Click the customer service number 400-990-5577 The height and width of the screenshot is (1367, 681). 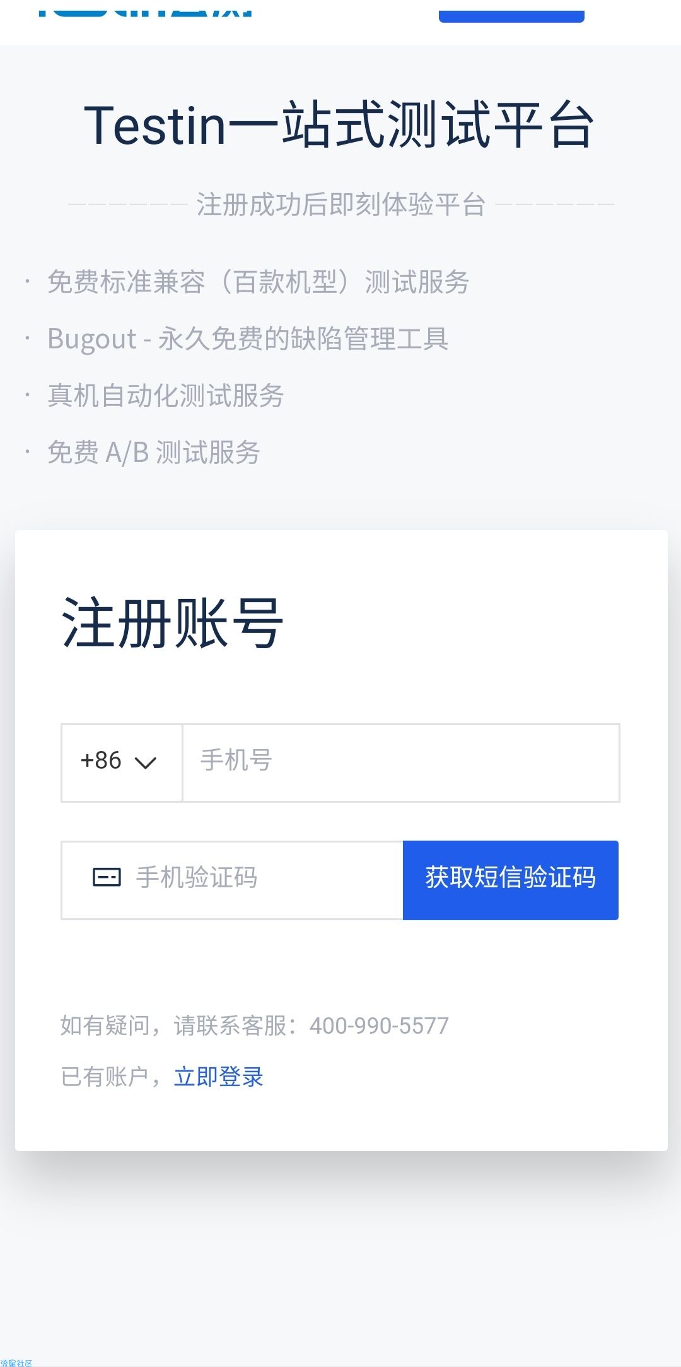(379, 1026)
